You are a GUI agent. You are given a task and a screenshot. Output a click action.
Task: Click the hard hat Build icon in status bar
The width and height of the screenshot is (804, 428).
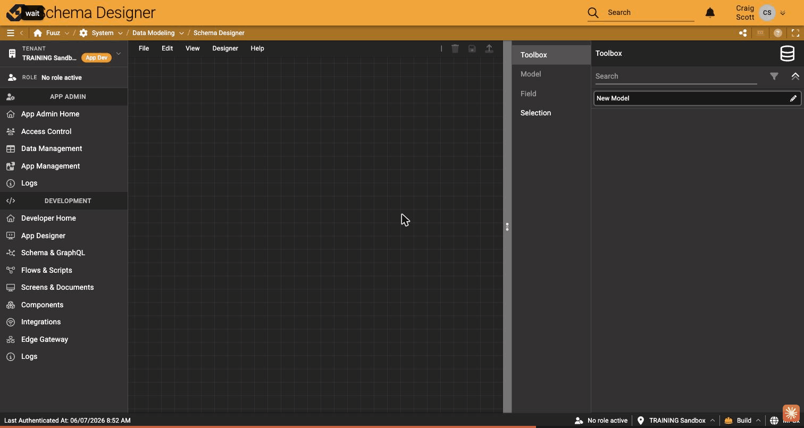[728, 421]
